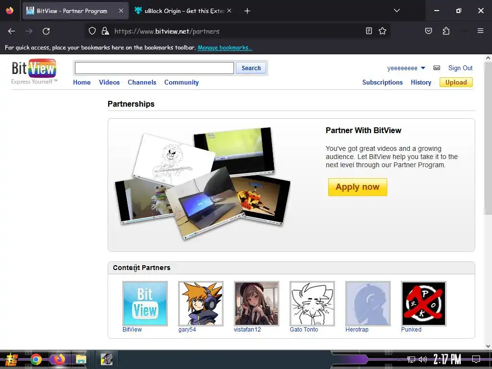The width and height of the screenshot is (492, 369).
Task: Open the Subscriptions link
Action: (382, 82)
